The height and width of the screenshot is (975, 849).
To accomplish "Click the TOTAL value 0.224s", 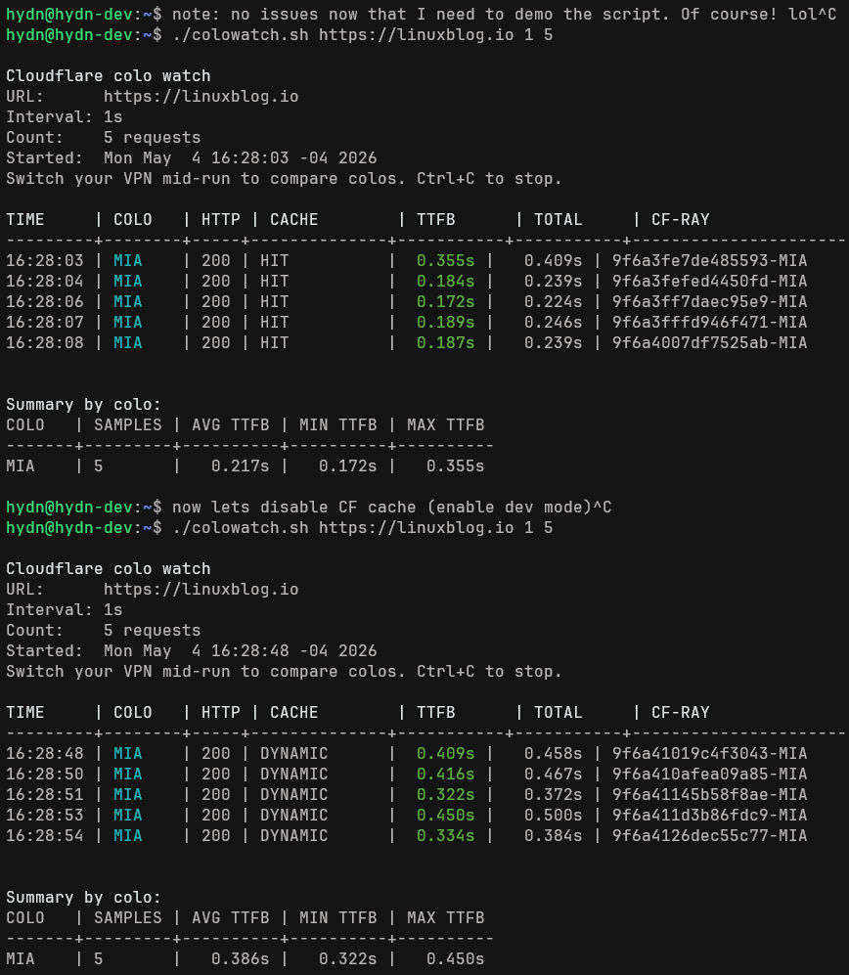I will point(553,301).
